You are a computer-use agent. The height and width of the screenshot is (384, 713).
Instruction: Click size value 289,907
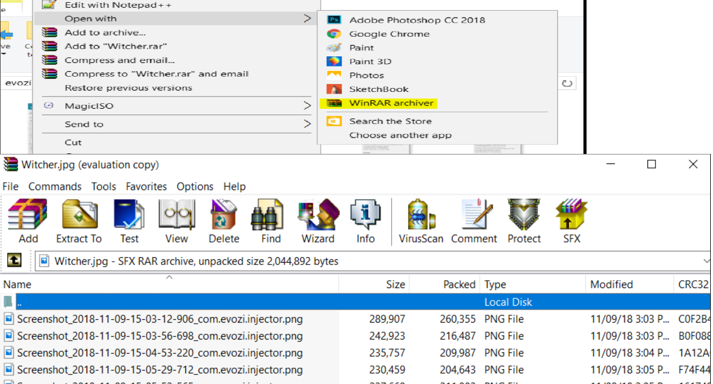coord(387,319)
